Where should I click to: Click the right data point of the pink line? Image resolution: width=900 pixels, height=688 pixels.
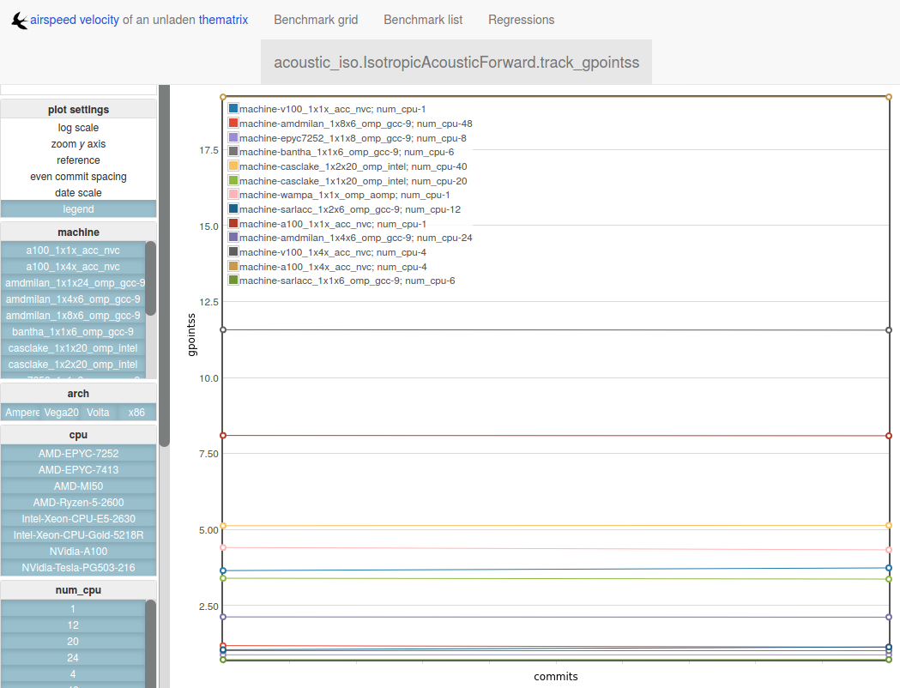tap(889, 550)
